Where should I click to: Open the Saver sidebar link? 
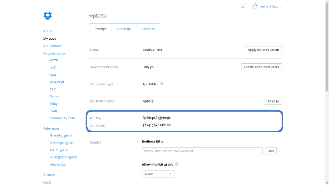47,182
